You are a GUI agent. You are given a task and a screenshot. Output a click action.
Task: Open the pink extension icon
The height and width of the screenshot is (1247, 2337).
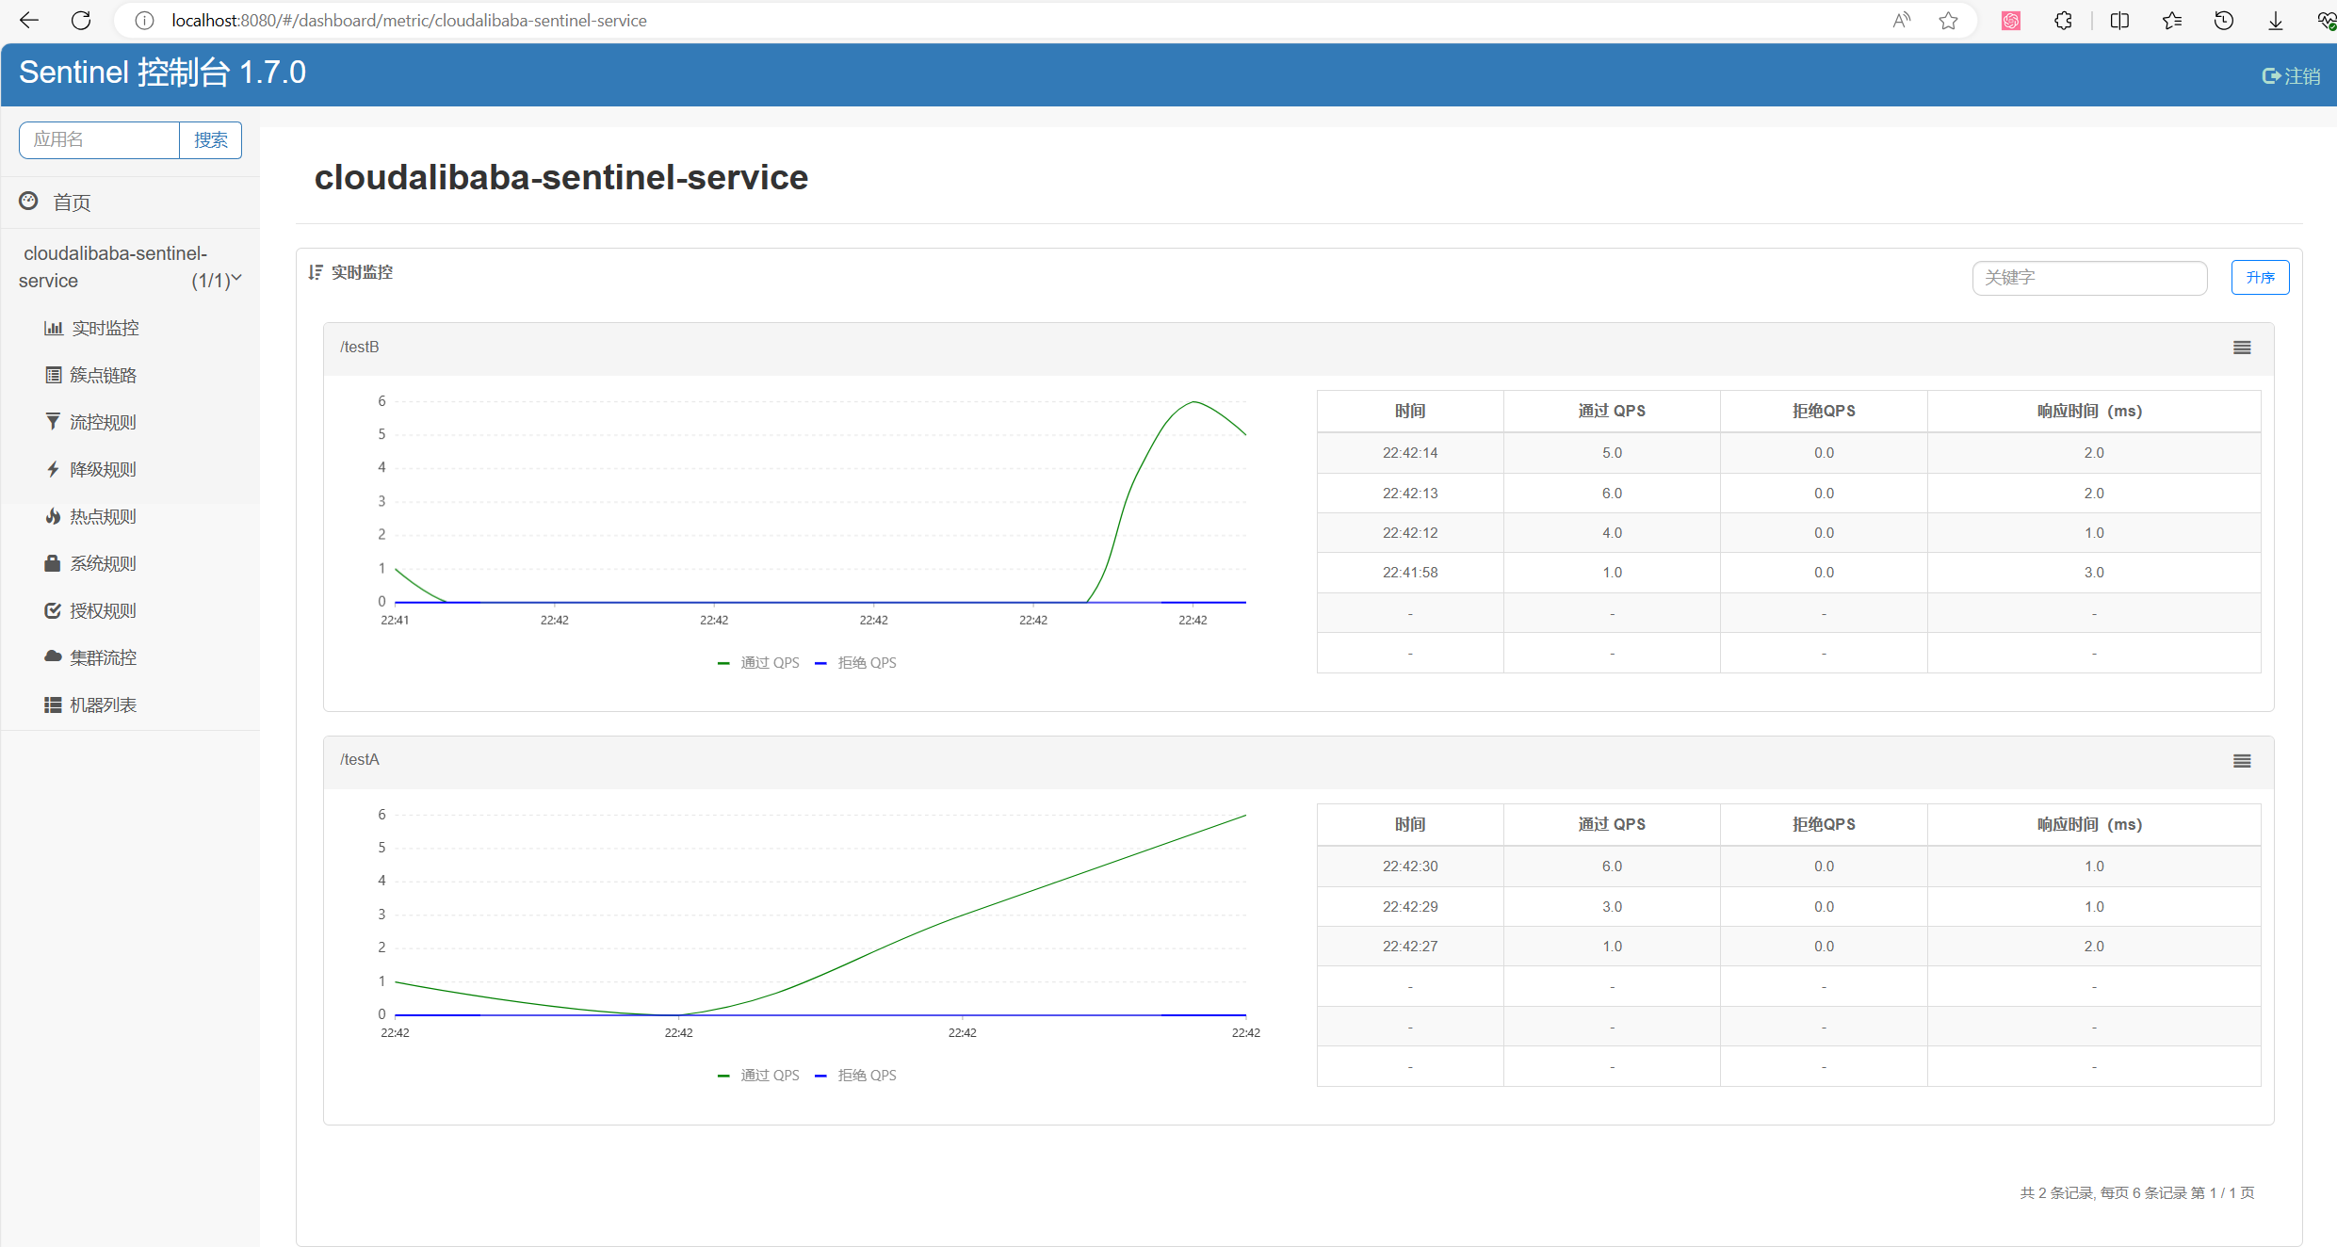coord(2011,21)
